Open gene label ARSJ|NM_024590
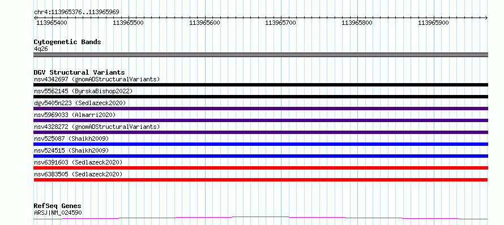Viewport: 504px width, 225px height. point(58,213)
